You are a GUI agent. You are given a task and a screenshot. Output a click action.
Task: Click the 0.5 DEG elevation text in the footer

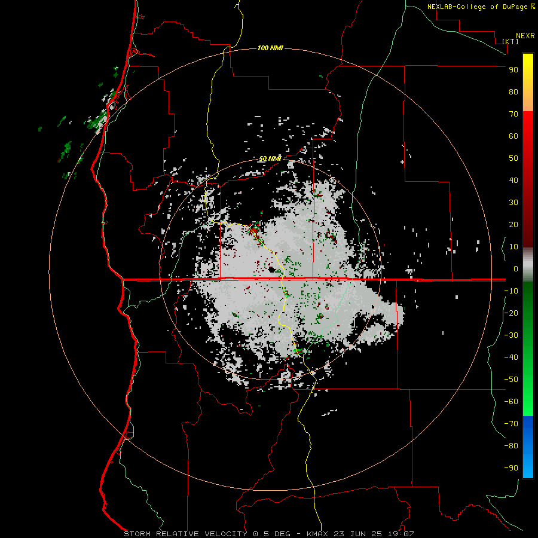(x=272, y=534)
